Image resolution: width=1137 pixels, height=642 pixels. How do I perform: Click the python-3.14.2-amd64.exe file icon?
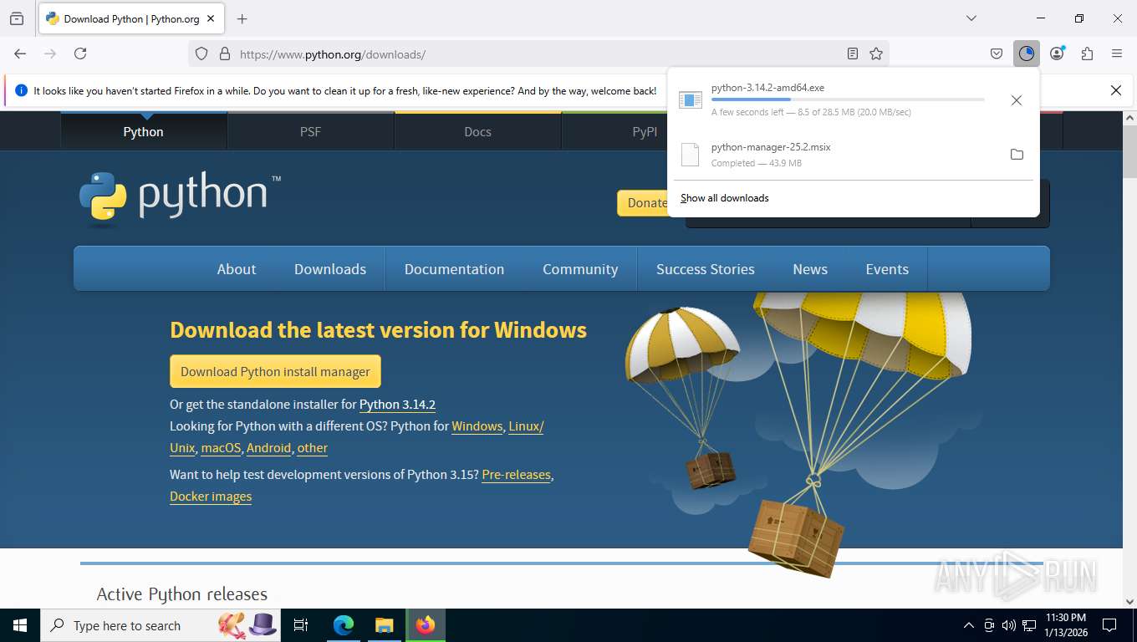[x=691, y=100]
